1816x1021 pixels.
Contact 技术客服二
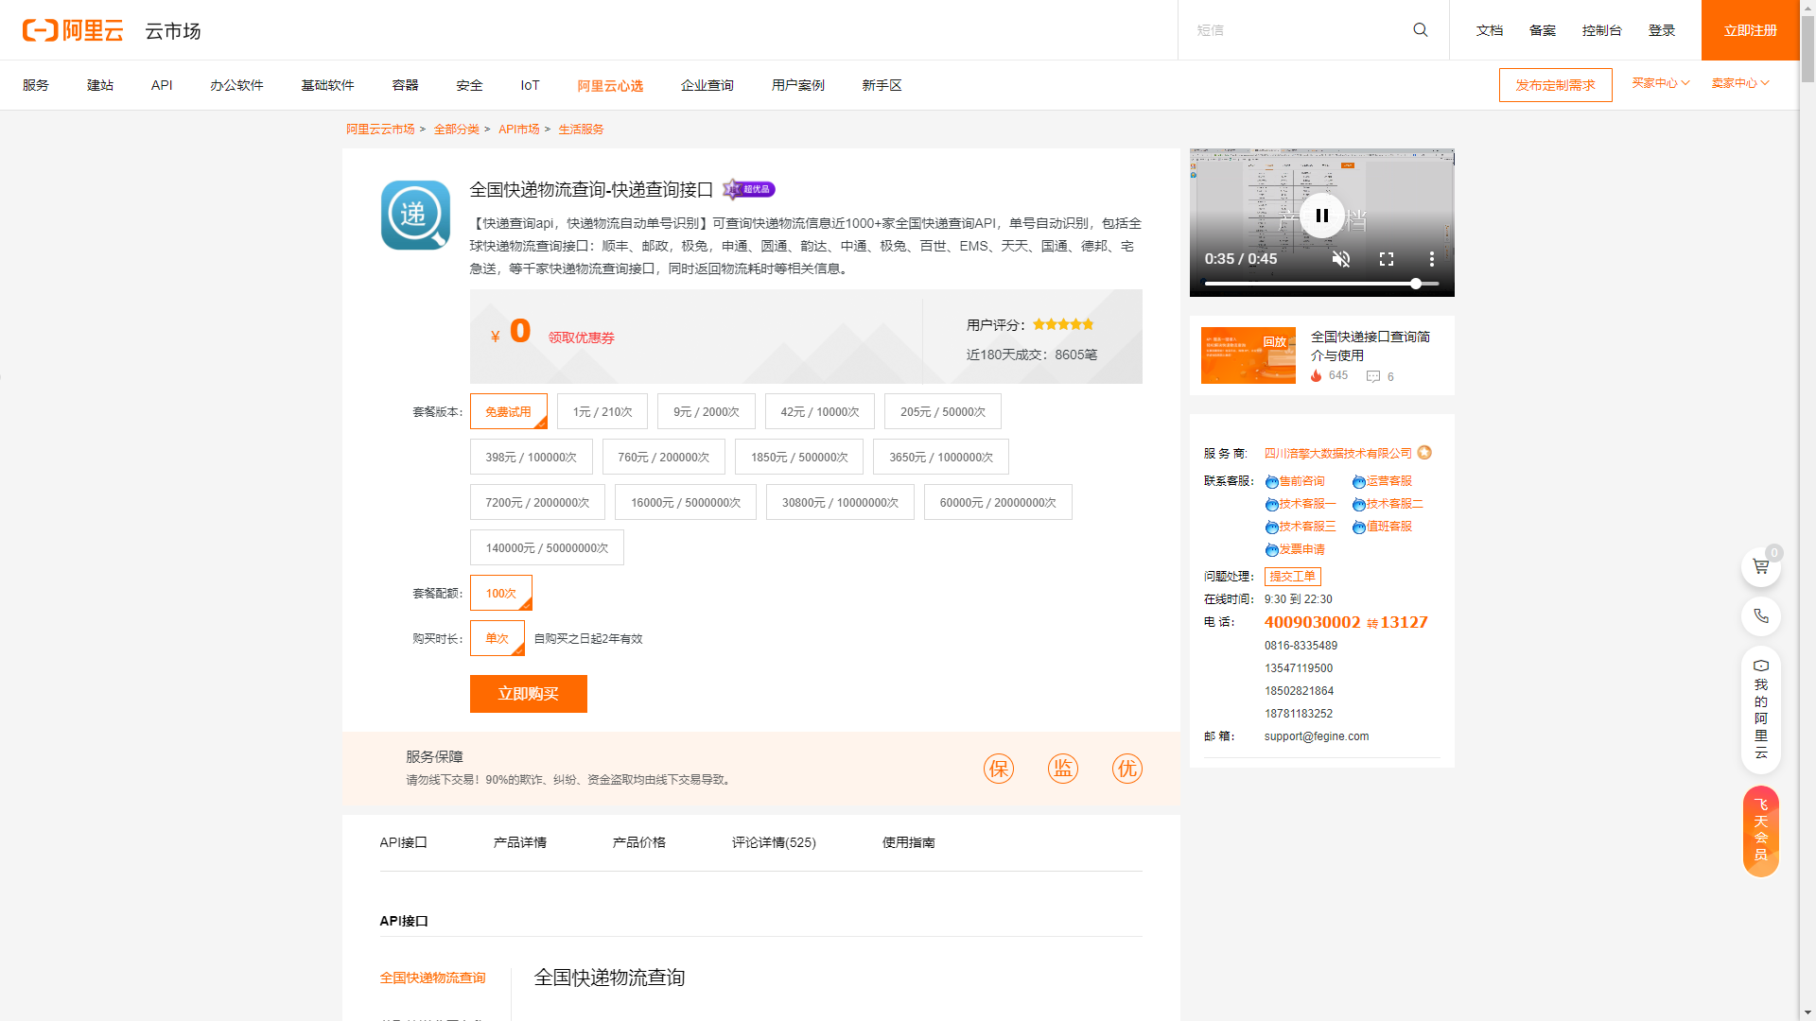[1388, 504]
